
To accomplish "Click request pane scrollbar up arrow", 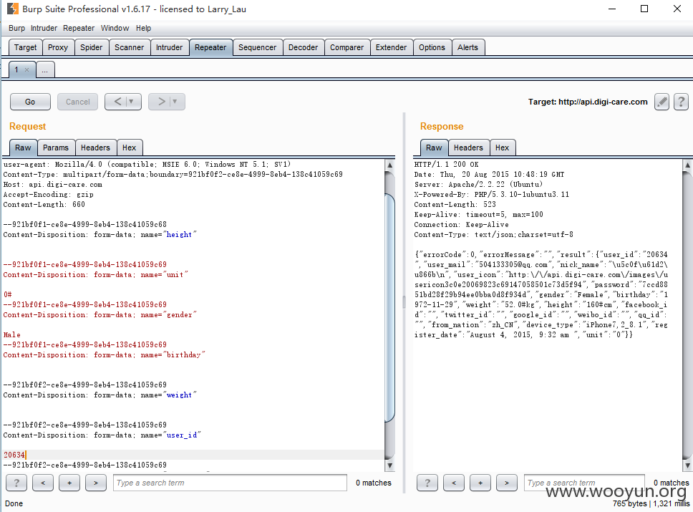I will [389, 165].
